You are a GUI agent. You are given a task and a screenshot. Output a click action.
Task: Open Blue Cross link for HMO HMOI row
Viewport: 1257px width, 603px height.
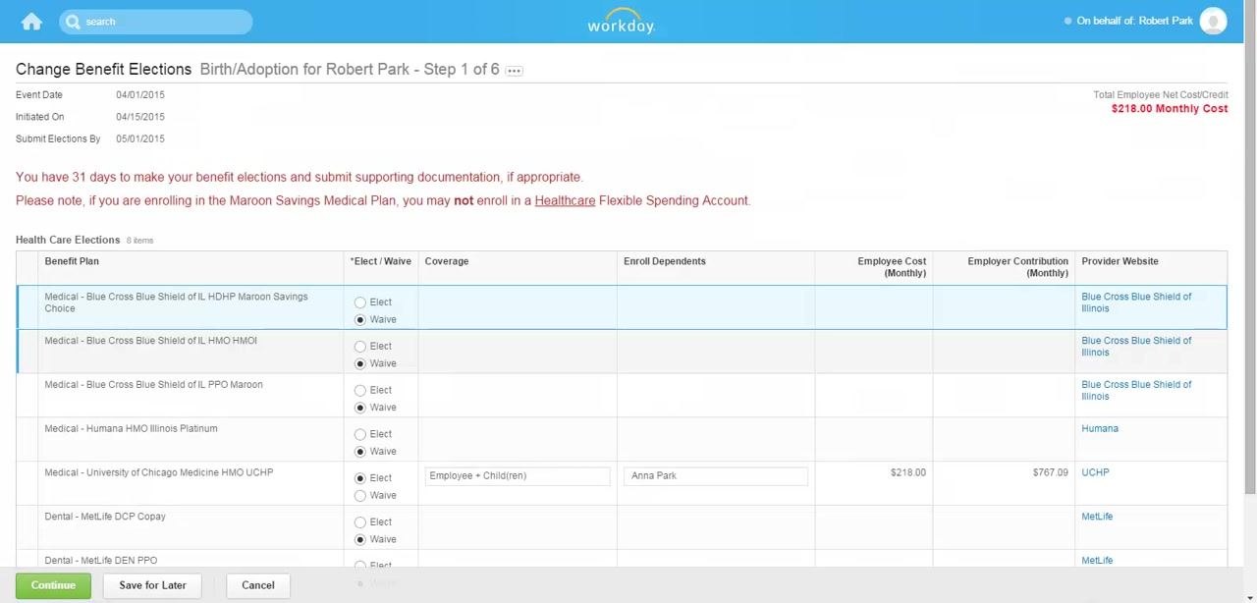1136,347
